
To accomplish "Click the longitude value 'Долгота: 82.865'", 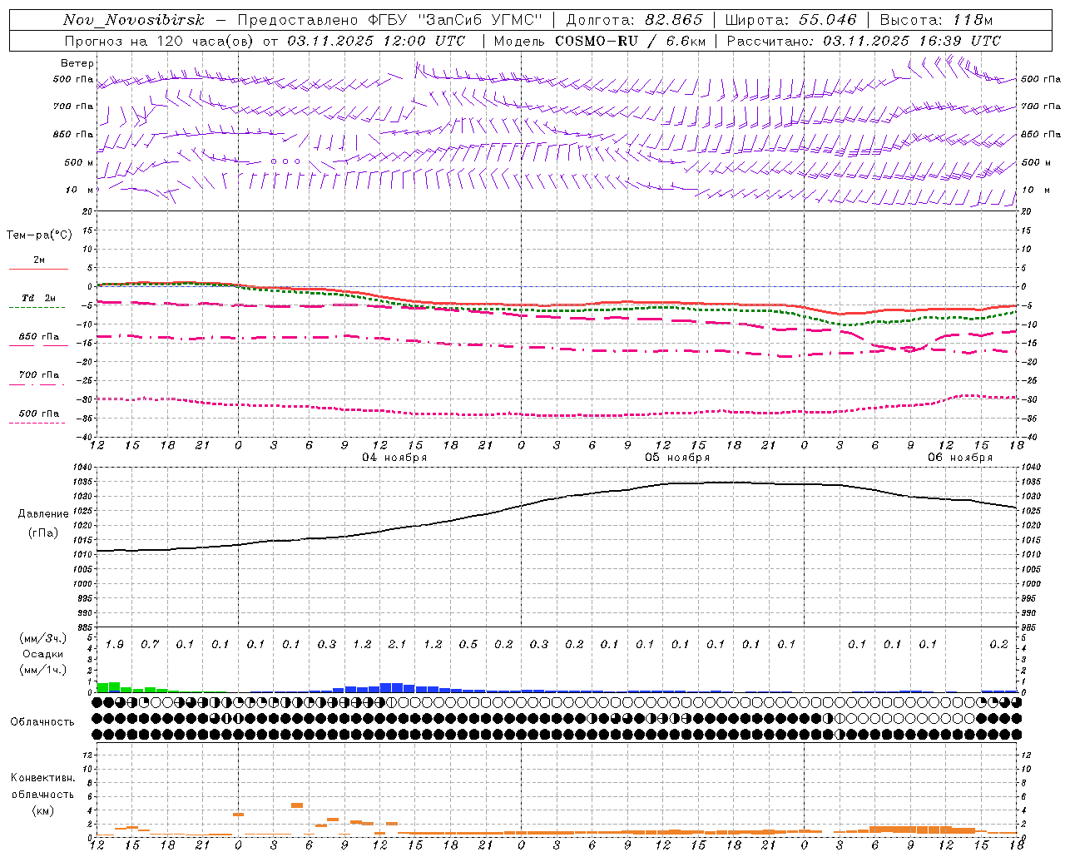I will click(634, 20).
